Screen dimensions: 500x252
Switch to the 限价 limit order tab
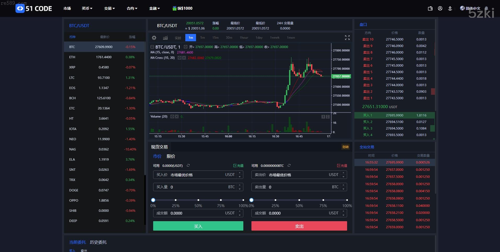[171, 156]
